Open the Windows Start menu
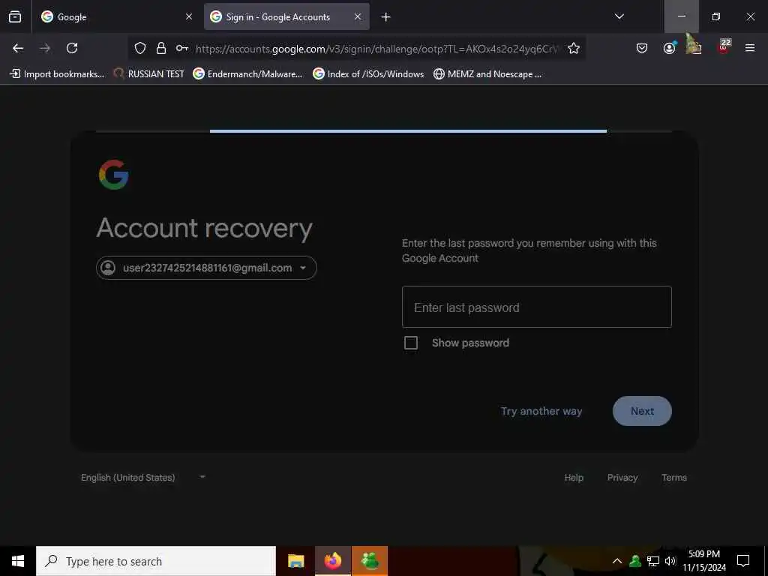This screenshot has width=768, height=576. point(18,561)
